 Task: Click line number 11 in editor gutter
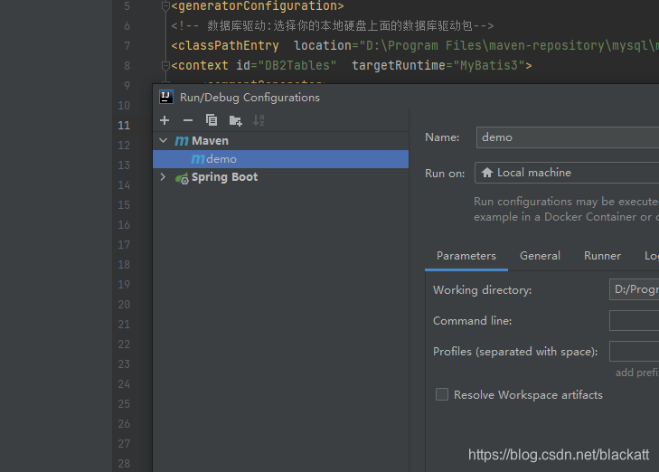(x=124, y=126)
